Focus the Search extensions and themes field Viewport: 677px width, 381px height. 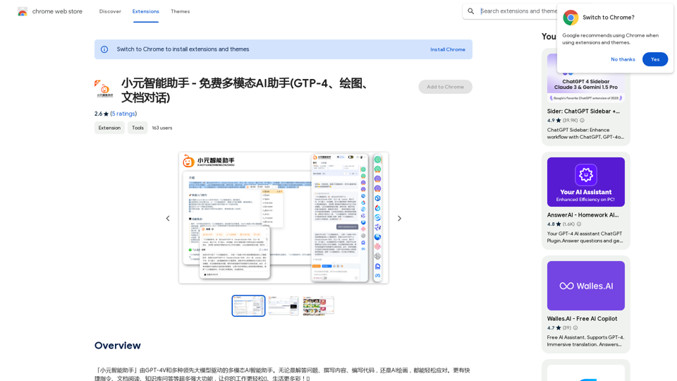[518, 11]
